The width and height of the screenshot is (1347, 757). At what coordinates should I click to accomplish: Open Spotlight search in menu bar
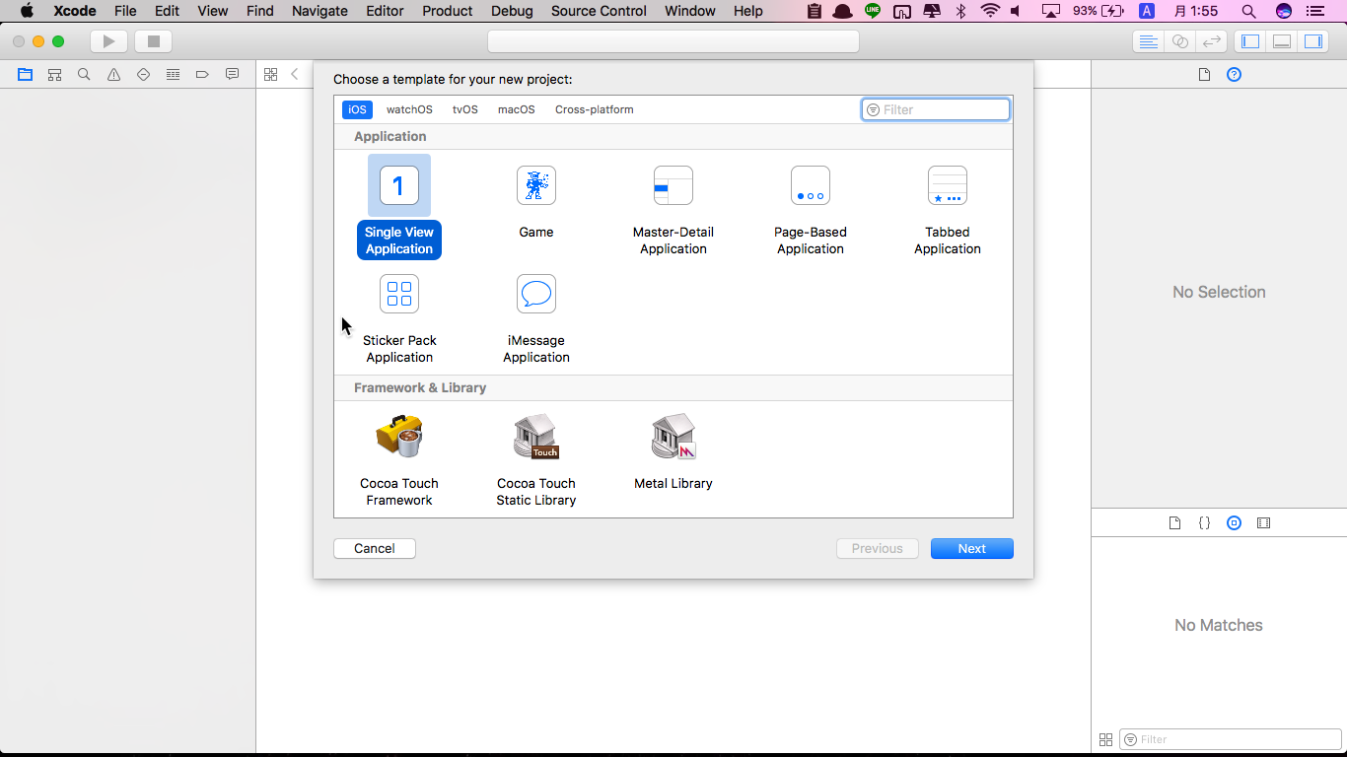(1248, 11)
